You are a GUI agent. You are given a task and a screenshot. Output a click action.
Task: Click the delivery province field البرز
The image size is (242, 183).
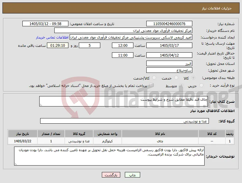pos(169,63)
